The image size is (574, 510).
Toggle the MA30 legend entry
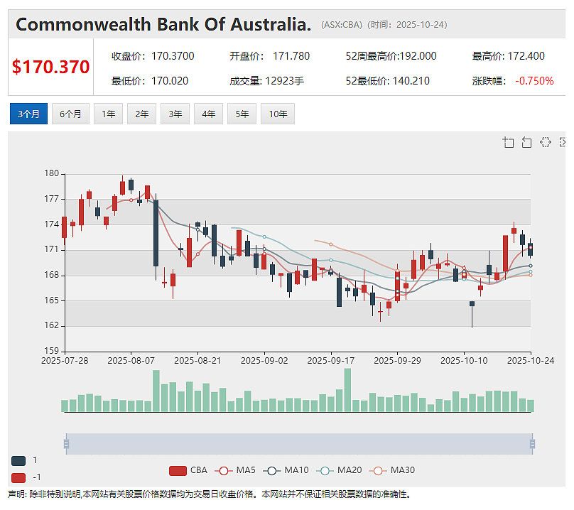392,470
